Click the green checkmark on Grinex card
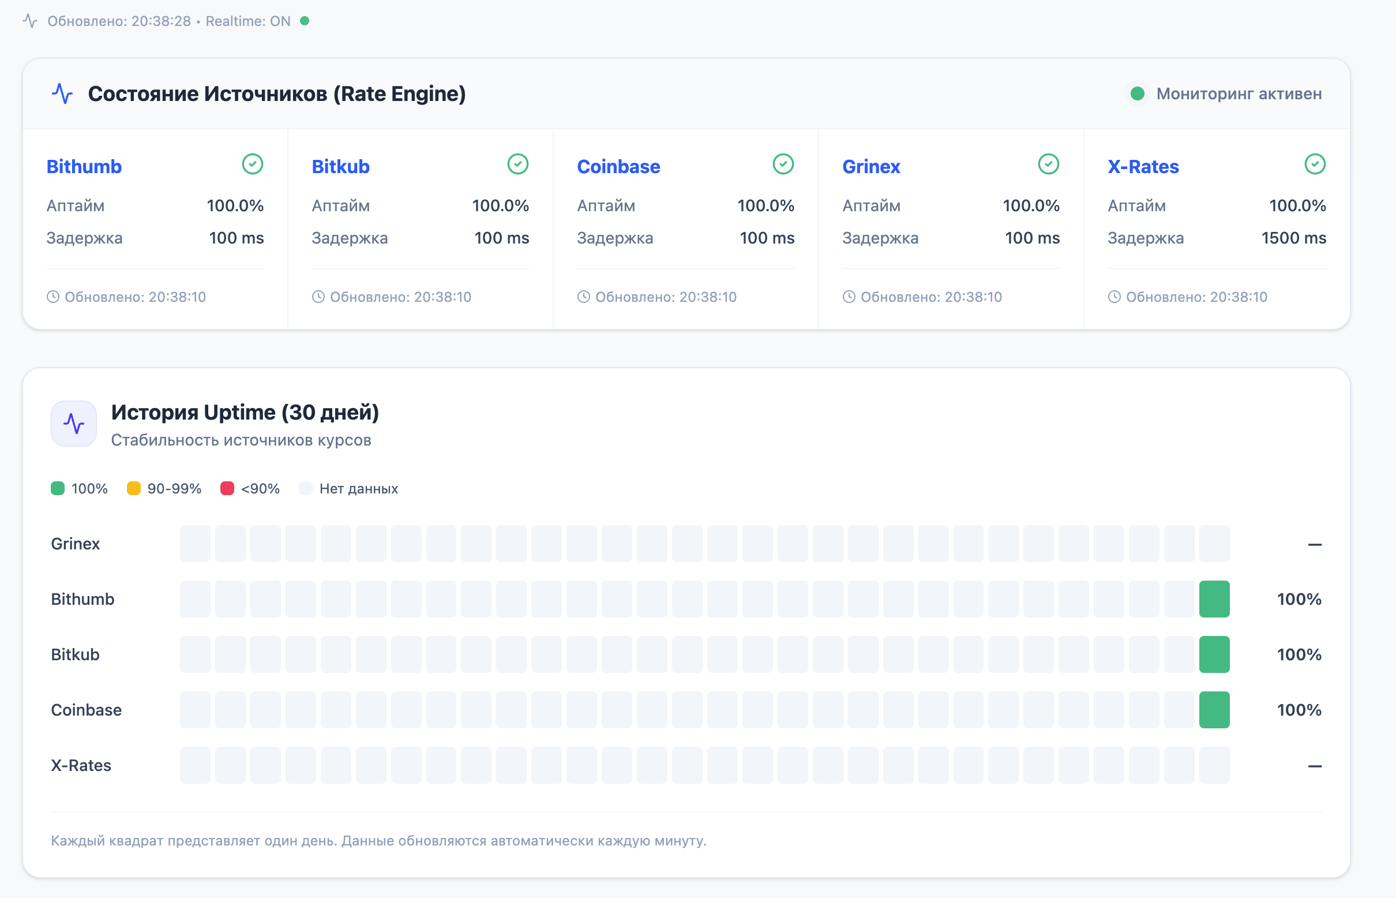The width and height of the screenshot is (1396, 898). [1049, 164]
